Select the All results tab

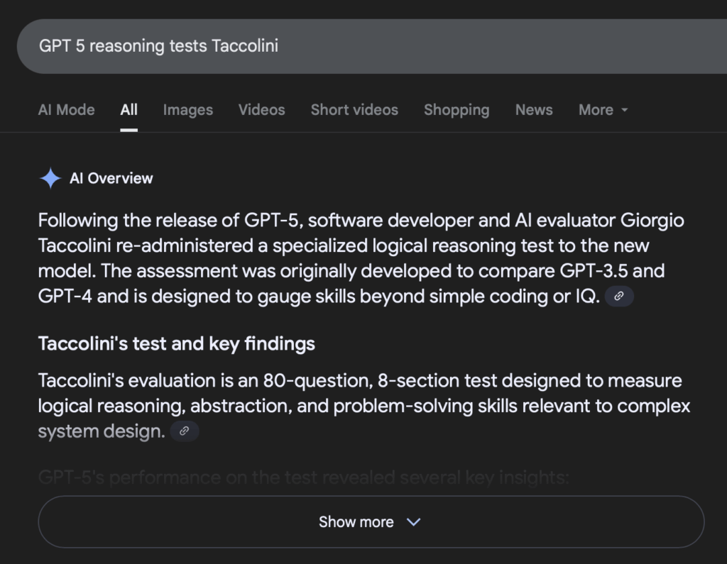tap(129, 110)
